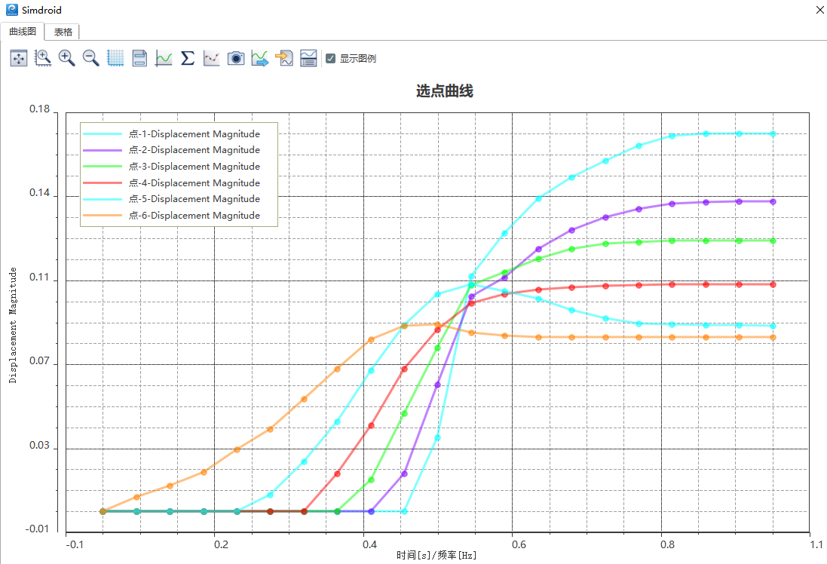This screenshot has height=564, width=827.
Task: Switch to the 表格 tab
Action: tap(63, 32)
